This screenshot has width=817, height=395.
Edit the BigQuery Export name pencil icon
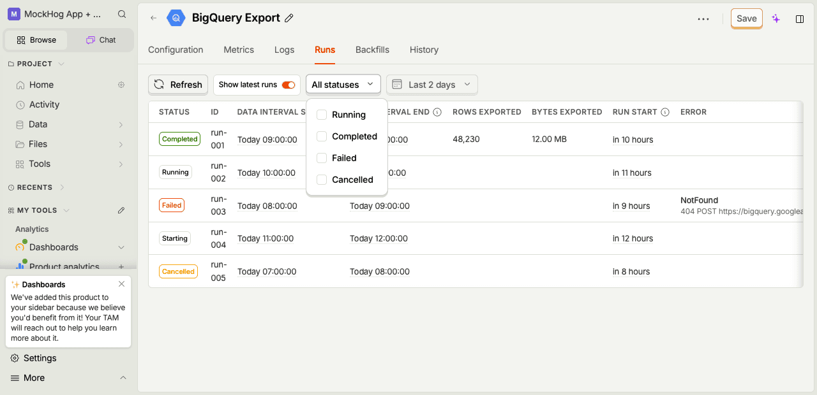click(289, 18)
